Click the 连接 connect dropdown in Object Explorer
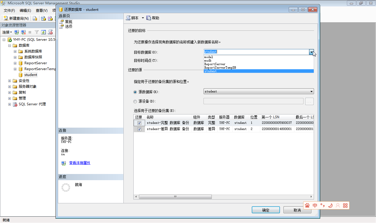The image size is (376, 223). [x=7, y=32]
